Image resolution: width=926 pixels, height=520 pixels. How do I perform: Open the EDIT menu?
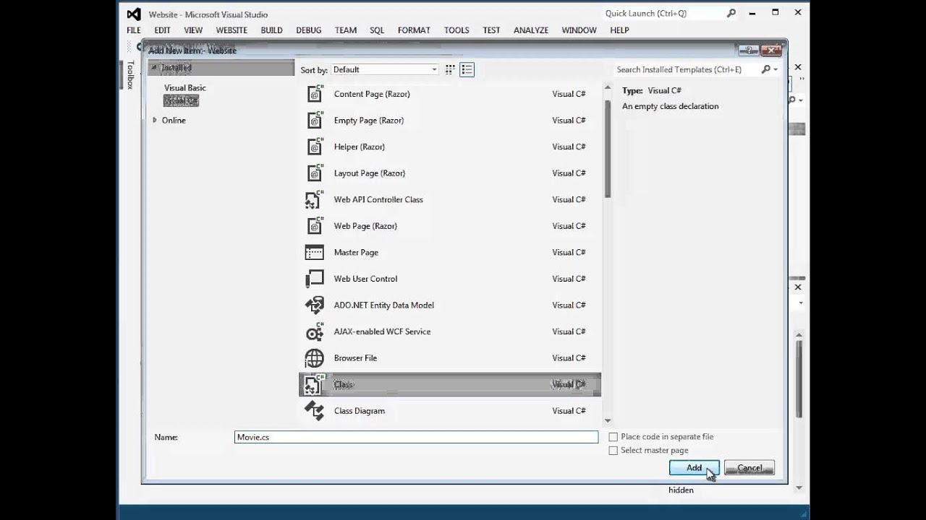(x=162, y=30)
